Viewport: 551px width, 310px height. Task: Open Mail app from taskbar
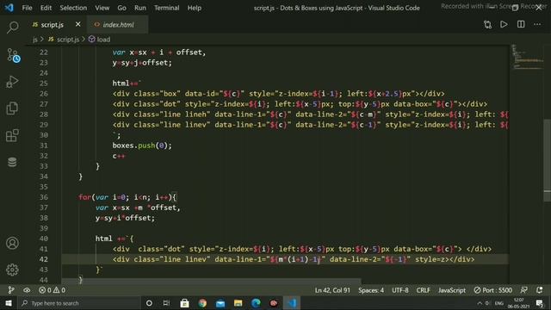220,303
